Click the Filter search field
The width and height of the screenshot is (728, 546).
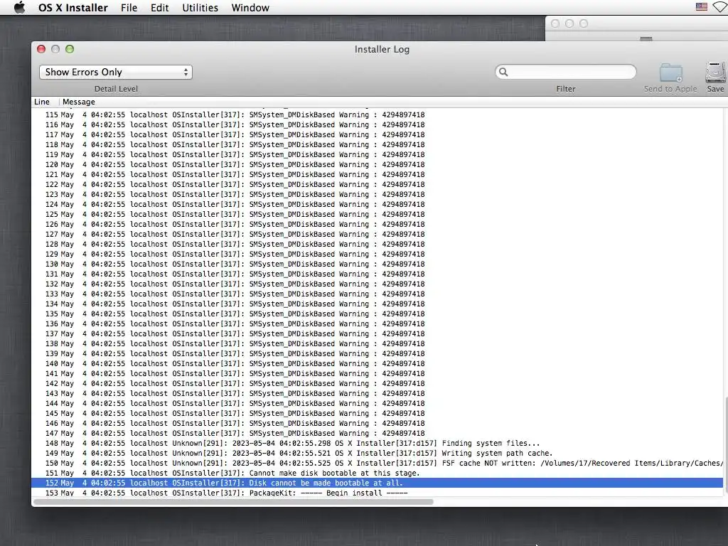565,72
